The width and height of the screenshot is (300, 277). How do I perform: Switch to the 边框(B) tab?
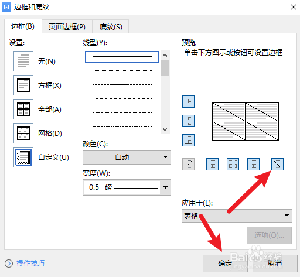[23, 26]
